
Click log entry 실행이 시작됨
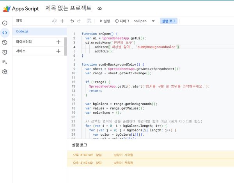pyautogui.click(x=123, y=155)
